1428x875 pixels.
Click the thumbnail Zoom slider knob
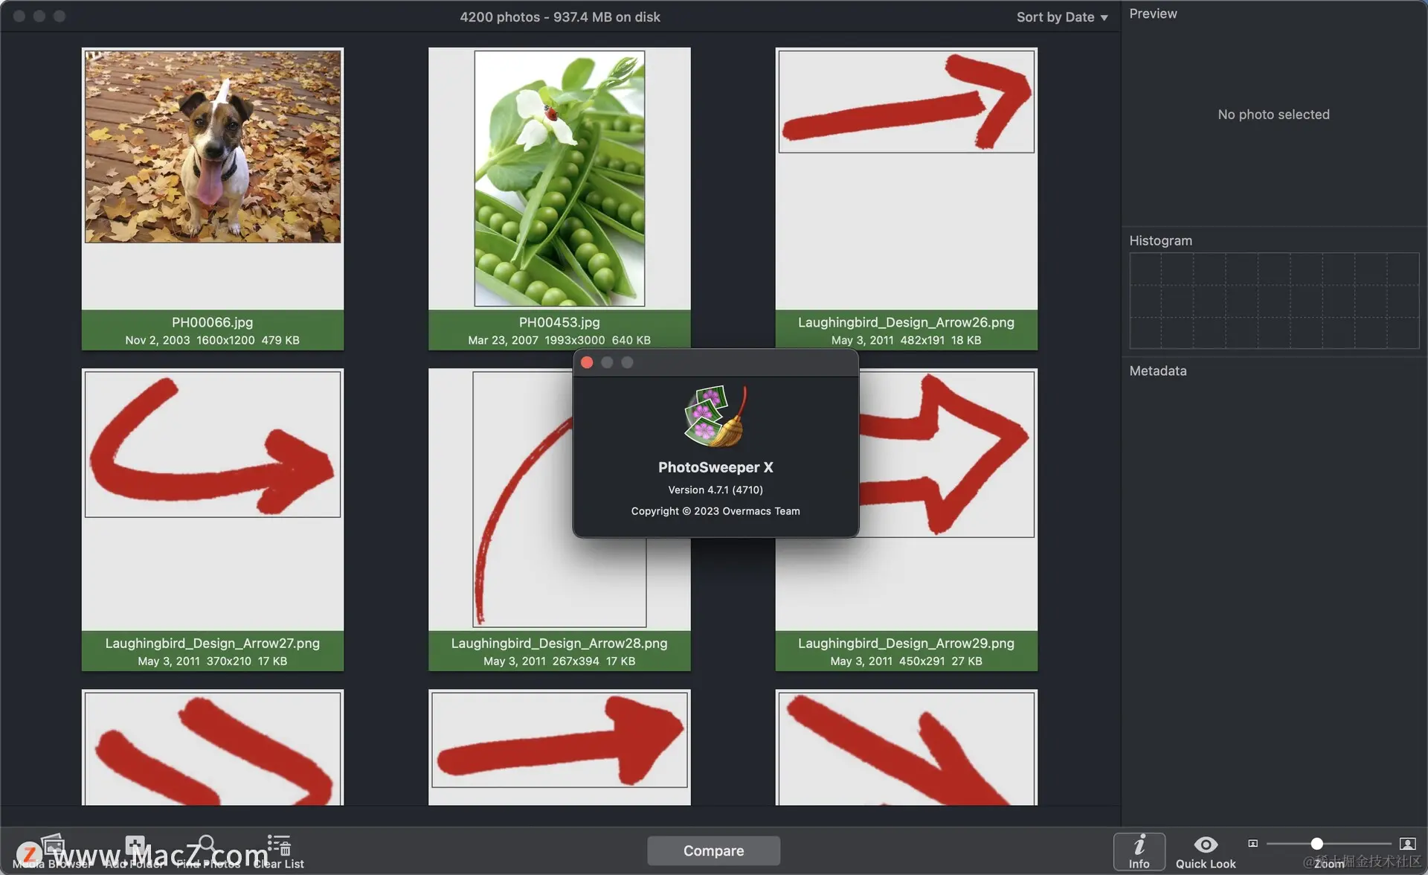pos(1316,844)
